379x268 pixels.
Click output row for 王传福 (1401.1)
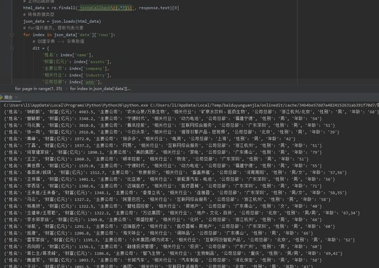coord(169,179)
